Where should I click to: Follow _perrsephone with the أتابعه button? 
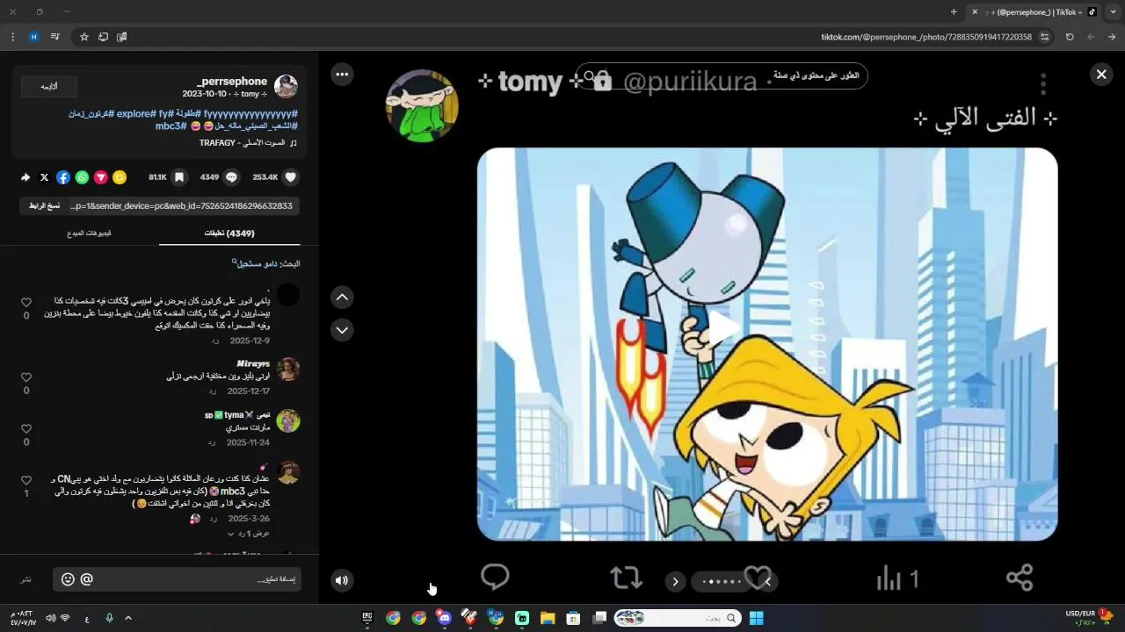coord(49,86)
